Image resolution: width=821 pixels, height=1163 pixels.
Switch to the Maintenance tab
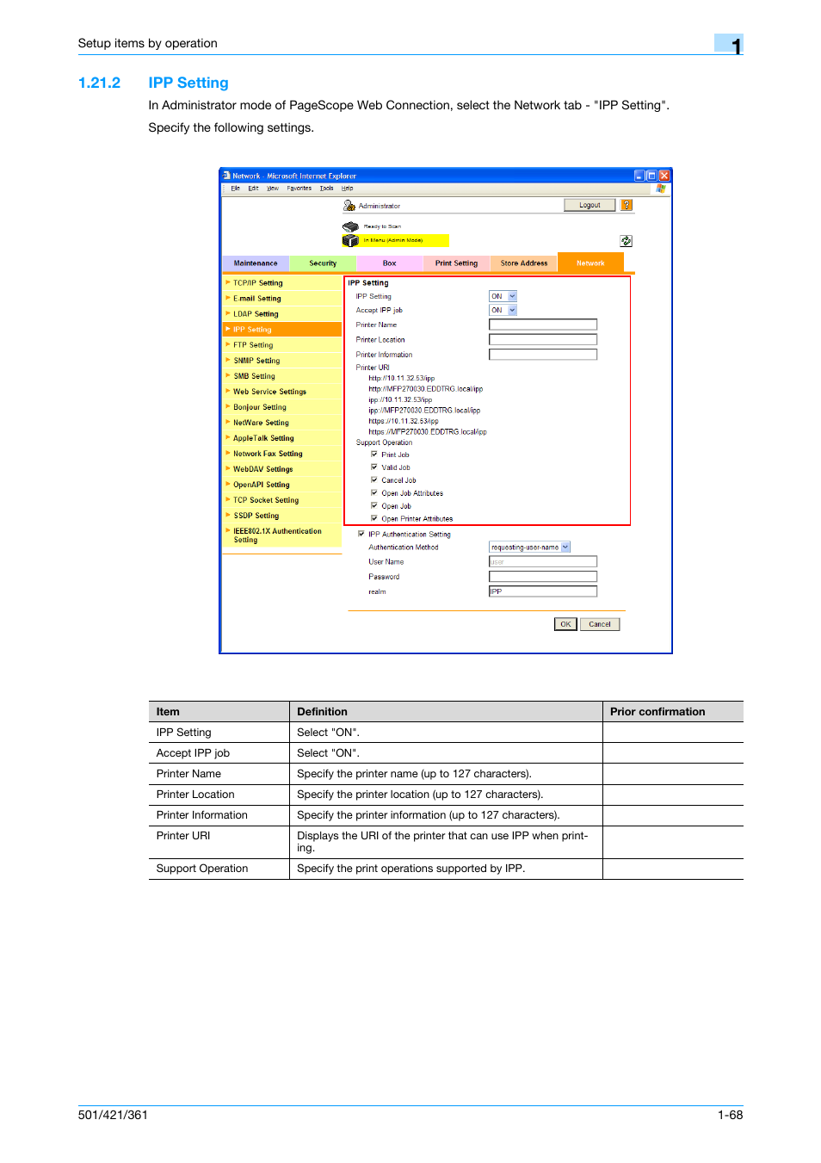(256, 263)
